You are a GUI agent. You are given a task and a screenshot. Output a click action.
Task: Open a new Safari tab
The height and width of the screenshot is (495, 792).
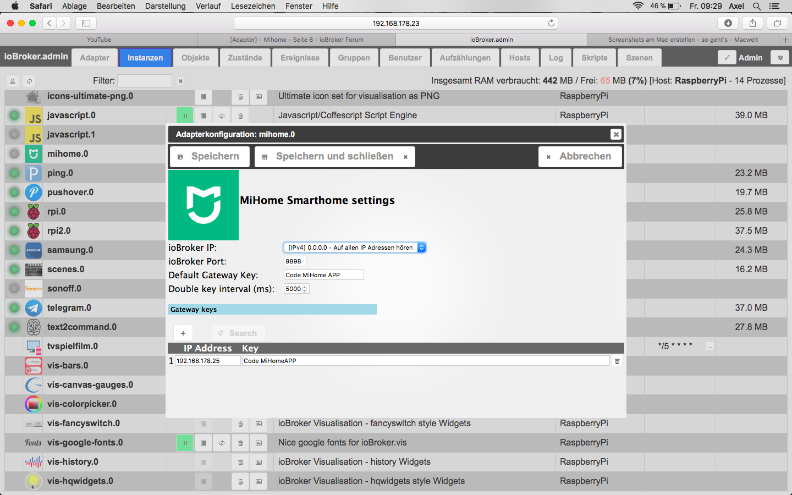pyautogui.click(x=785, y=40)
